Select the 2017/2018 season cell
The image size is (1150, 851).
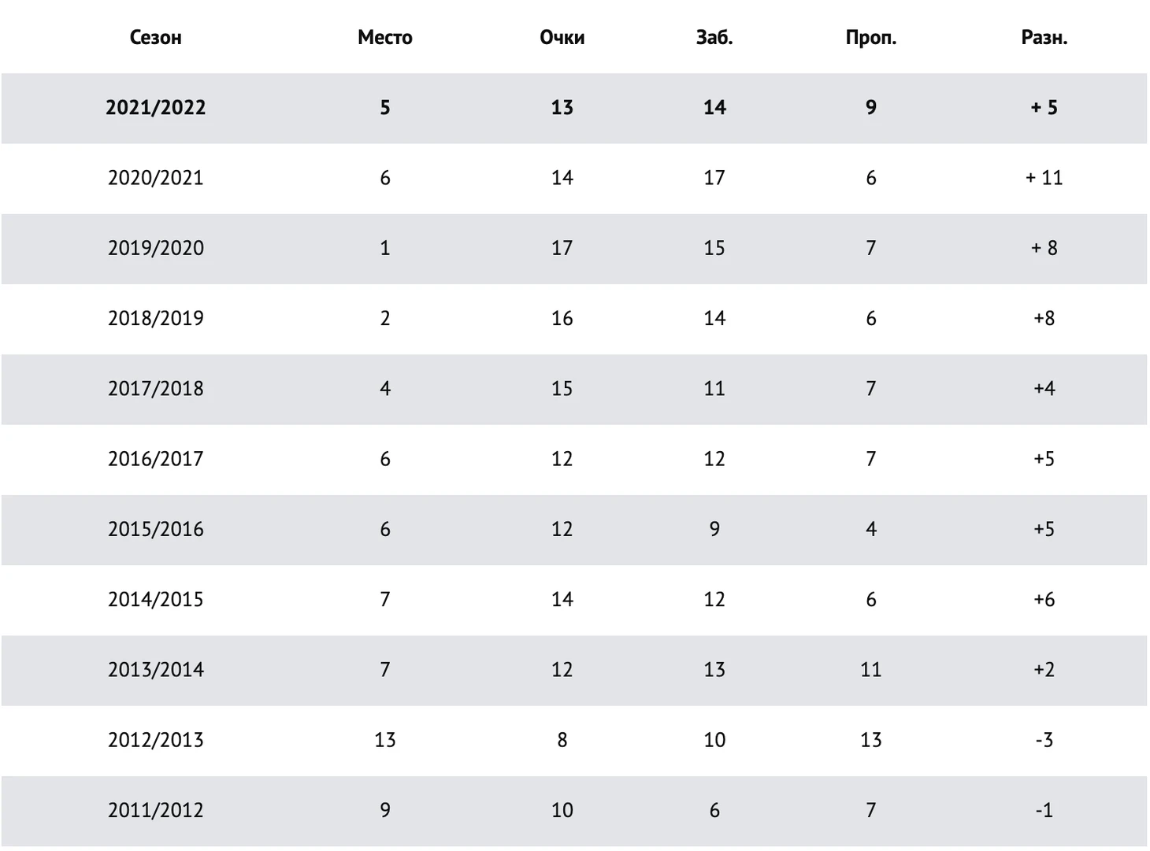tap(155, 388)
